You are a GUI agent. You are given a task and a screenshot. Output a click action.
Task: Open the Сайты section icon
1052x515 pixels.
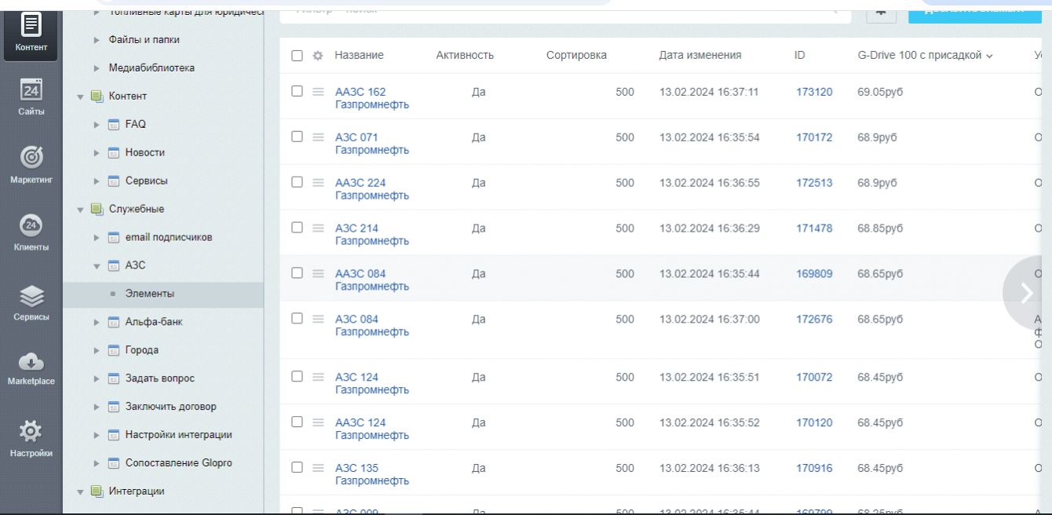tap(31, 91)
